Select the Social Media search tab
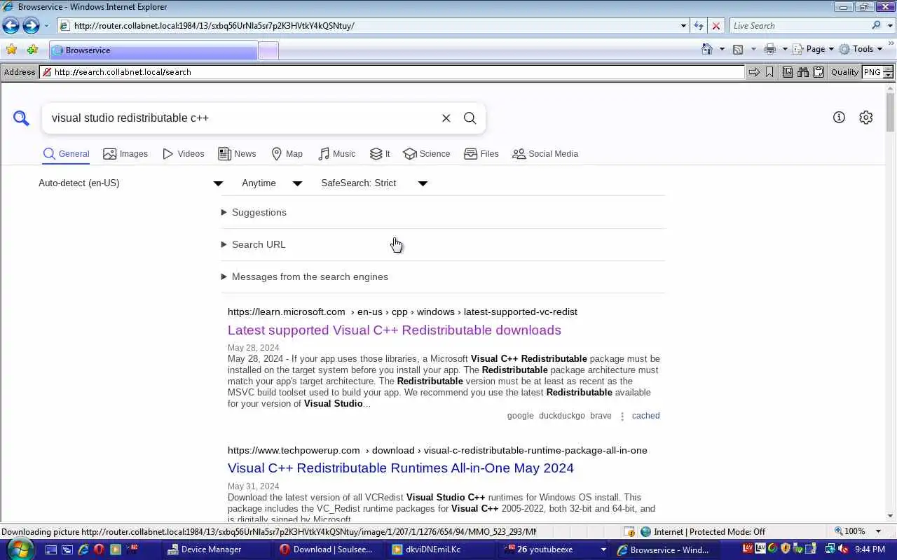Screen dimensions: 897x560 point(545,154)
